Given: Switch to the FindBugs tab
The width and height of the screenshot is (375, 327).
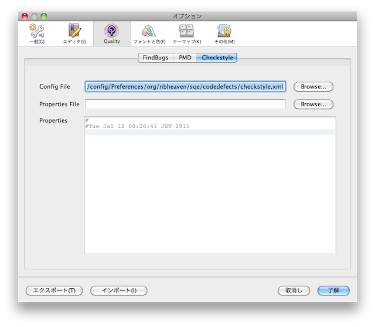Looking at the screenshot, I should coord(155,58).
